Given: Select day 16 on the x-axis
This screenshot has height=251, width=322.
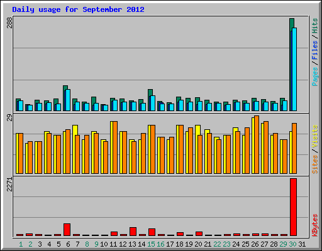Looking at the screenshot, I should click(x=160, y=244).
